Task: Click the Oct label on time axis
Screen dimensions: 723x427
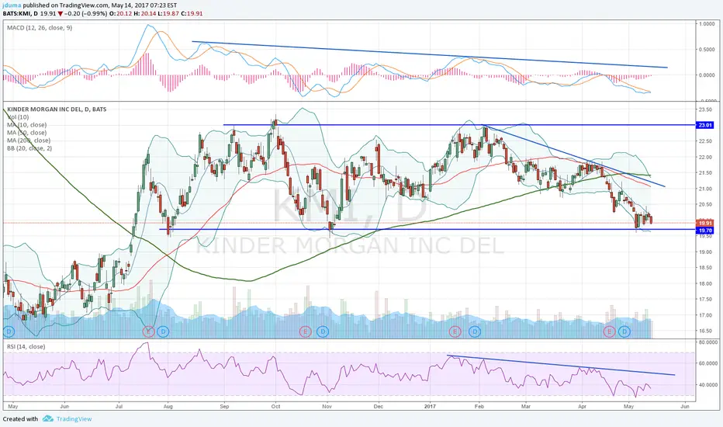Action: click(x=275, y=407)
